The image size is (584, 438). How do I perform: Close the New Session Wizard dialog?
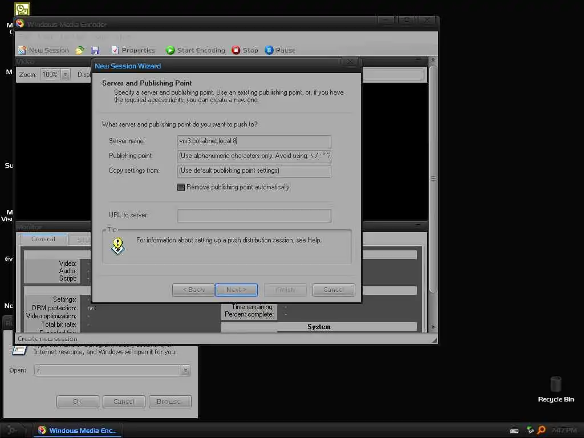pos(350,62)
